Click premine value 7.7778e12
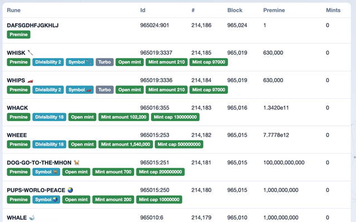 click(x=276, y=135)
